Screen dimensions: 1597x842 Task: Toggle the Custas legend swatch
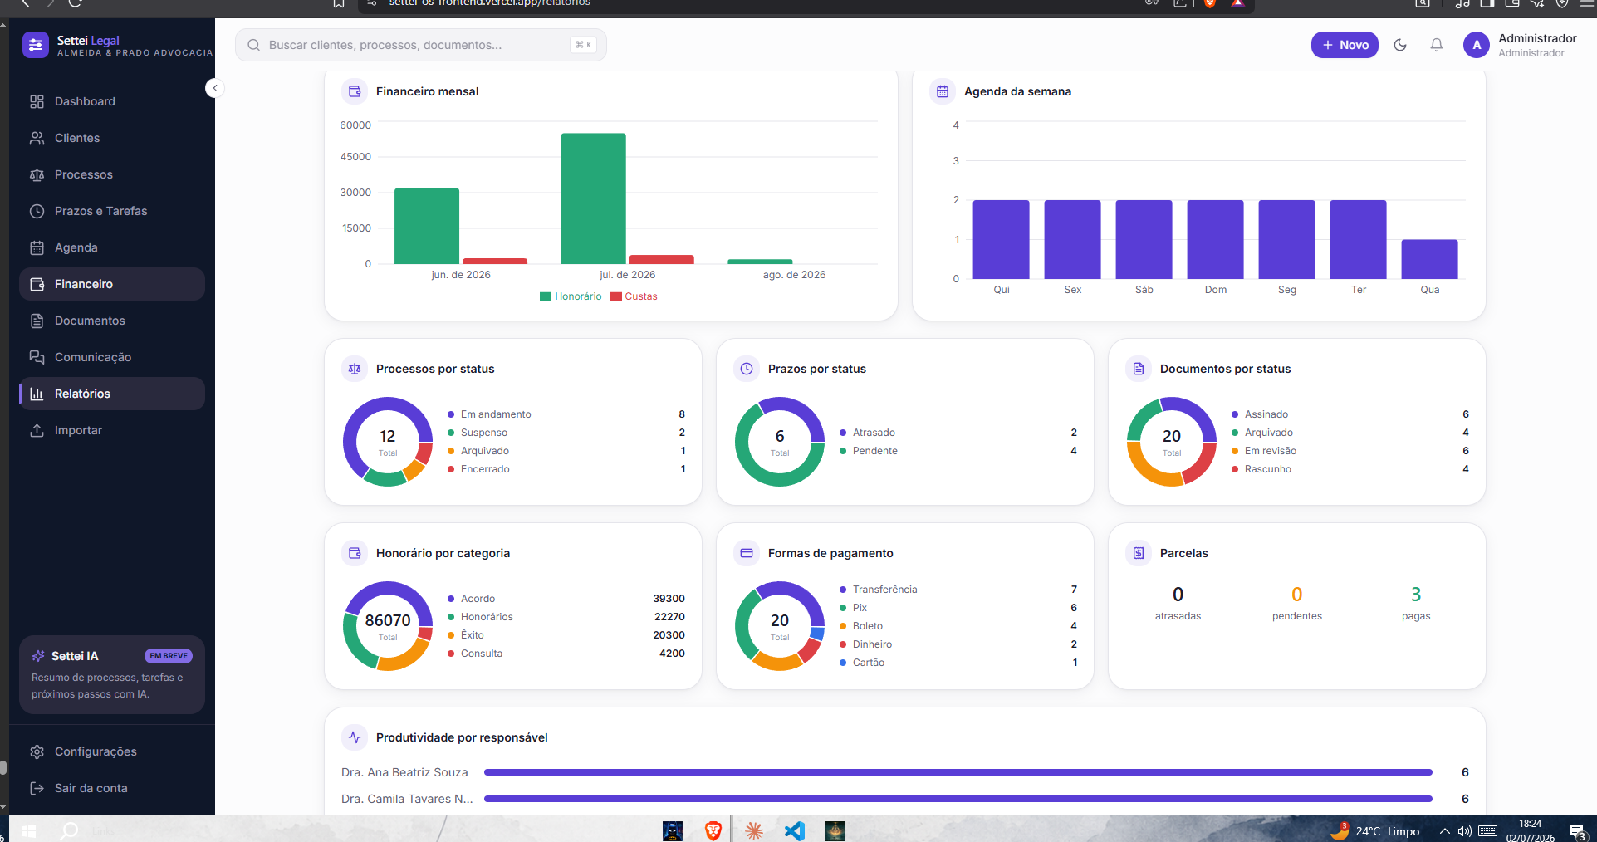click(616, 296)
